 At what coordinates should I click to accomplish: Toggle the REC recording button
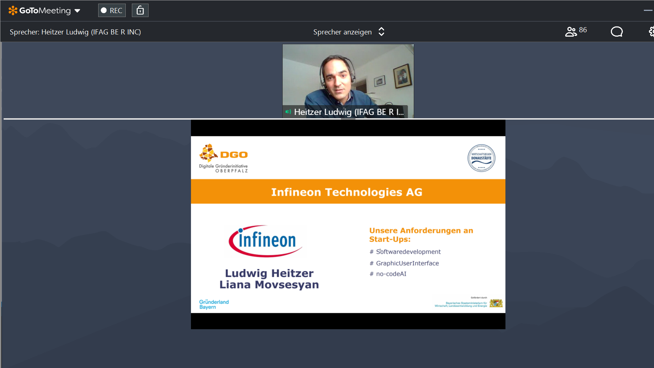tap(112, 11)
